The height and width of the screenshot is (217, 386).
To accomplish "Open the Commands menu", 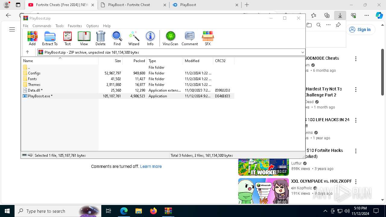I will [x=42, y=26].
